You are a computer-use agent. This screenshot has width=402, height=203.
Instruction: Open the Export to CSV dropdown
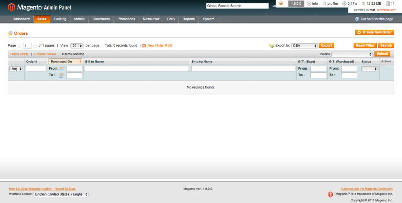pyautogui.click(x=305, y=46)
